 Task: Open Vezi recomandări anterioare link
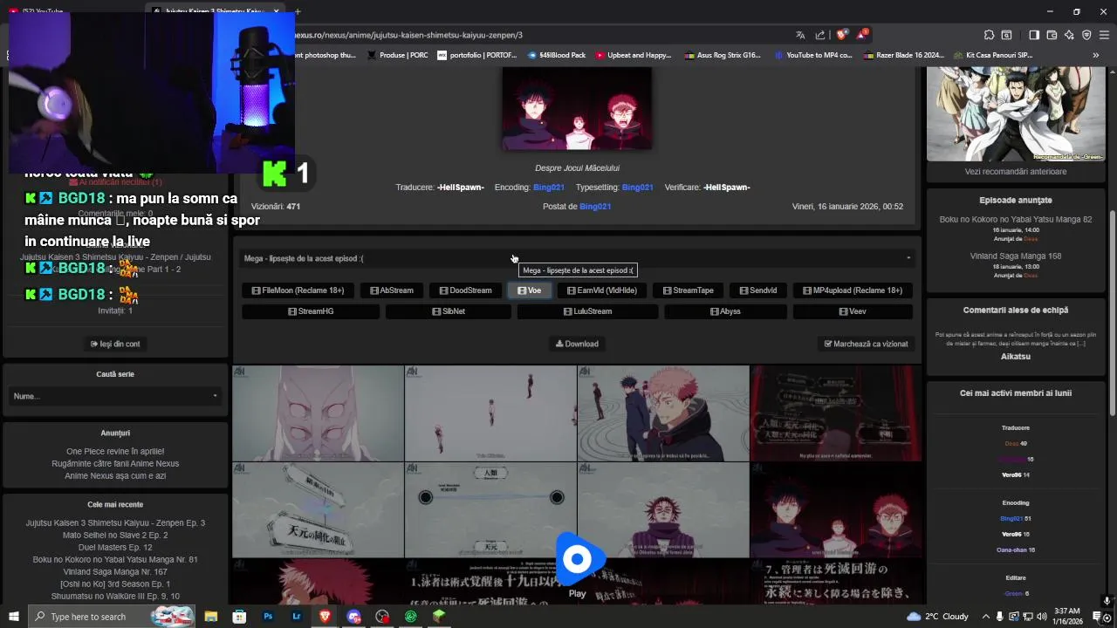(x=1015, y=172)
